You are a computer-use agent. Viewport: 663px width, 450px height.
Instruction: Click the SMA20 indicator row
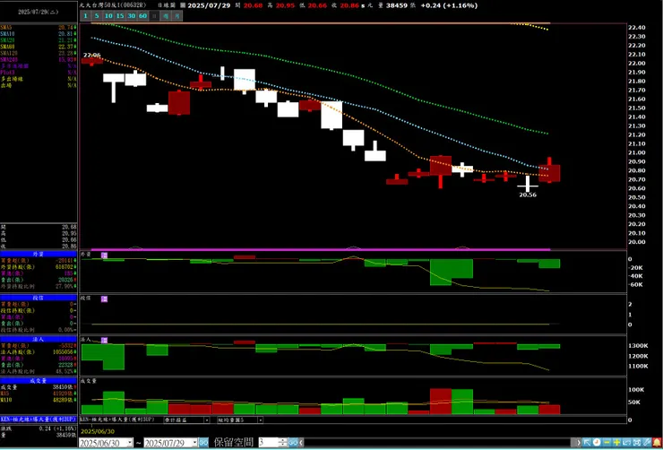[39, 39]
